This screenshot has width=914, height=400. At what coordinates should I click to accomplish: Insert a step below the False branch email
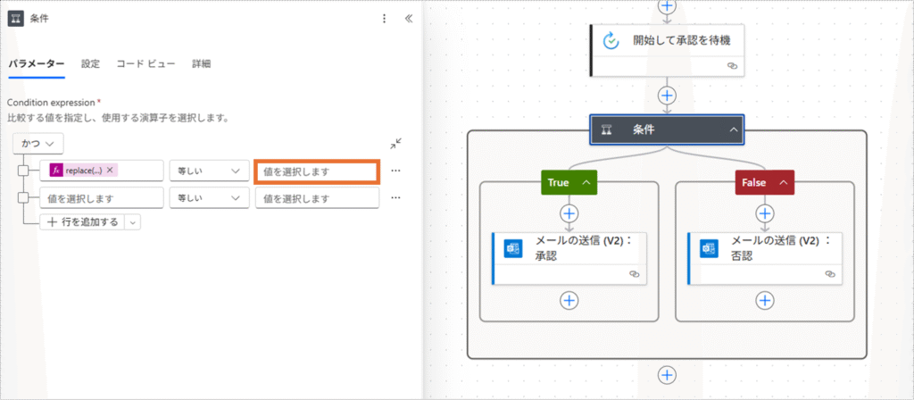point(765,300)
